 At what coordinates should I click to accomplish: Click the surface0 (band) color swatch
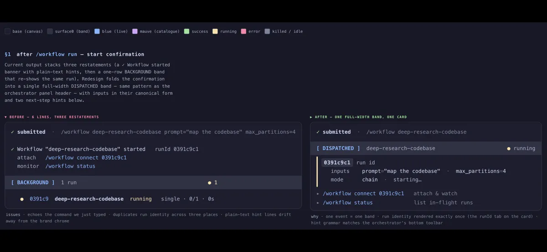coord(50,31)
